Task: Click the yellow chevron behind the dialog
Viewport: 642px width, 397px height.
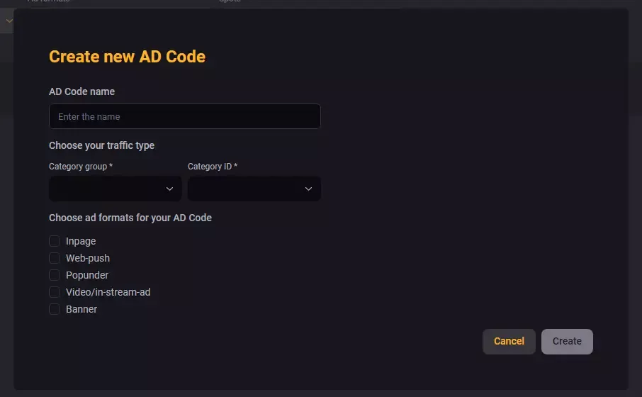Action: 9,21
